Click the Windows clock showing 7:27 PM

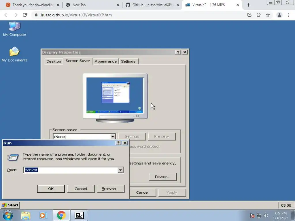point(280,216)
